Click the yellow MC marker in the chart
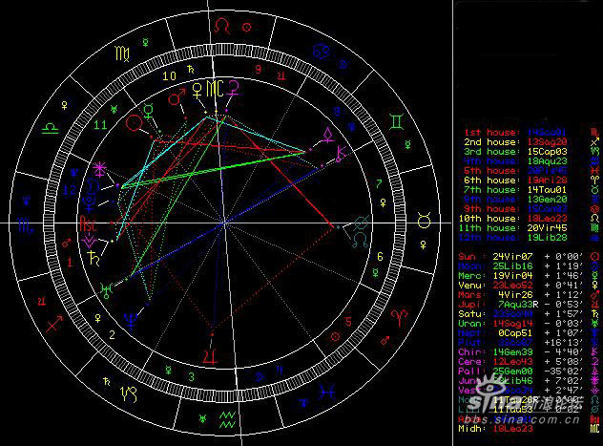 click(215, 89)
